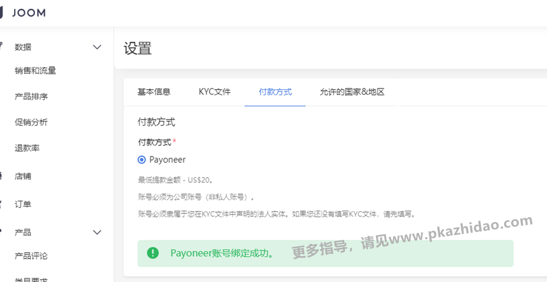
Task: Click the 付款方式 section heading
Action: pos(156,122)
